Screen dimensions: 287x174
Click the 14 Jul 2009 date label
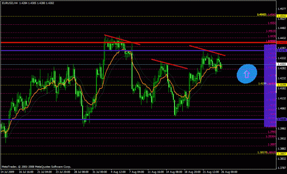(x=7, y=172)
